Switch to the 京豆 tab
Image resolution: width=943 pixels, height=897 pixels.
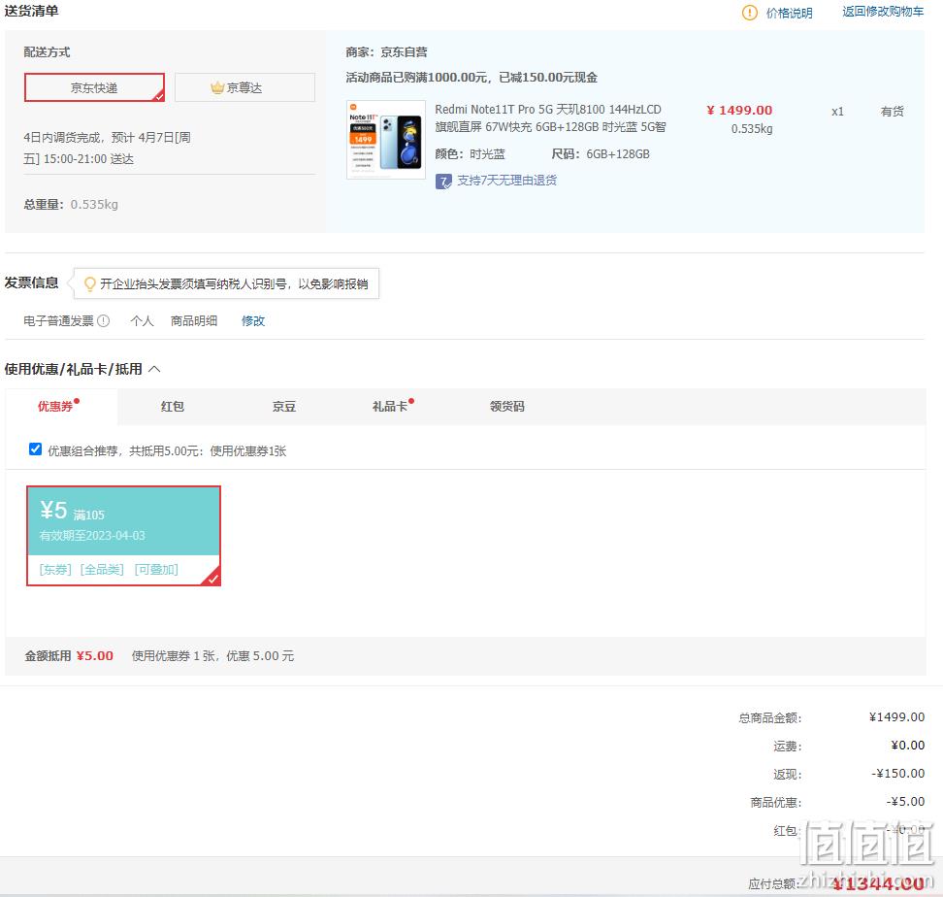pyautogui.click(x=284, y=407)
